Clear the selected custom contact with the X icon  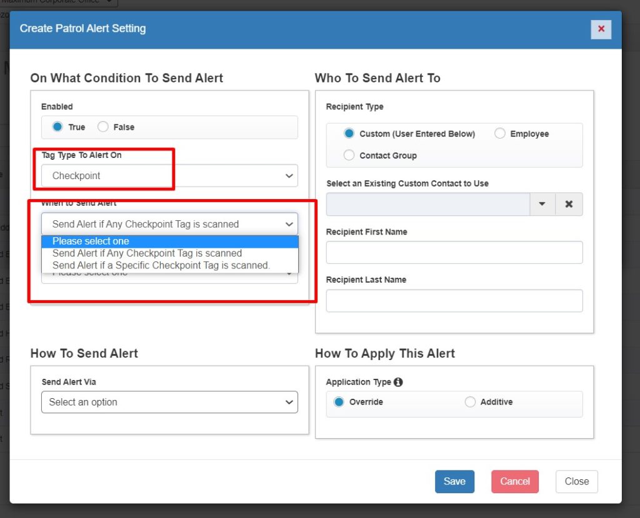569,204
